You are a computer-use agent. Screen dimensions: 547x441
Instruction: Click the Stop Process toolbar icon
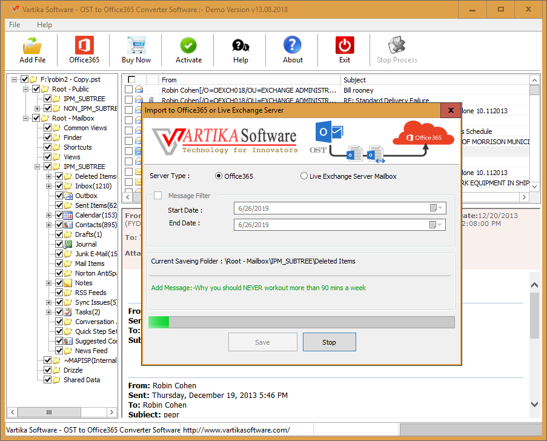click(397, 45)
